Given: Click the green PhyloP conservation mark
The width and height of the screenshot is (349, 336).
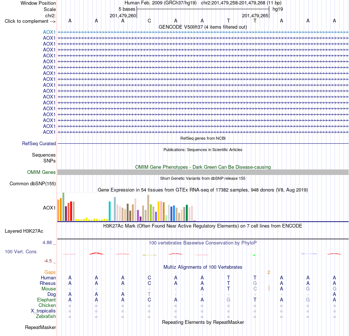Looking at the screenshot, I should (x=255, y=255).
